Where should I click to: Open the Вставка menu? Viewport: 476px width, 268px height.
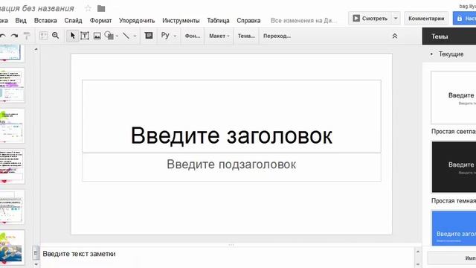click(45, 20)
